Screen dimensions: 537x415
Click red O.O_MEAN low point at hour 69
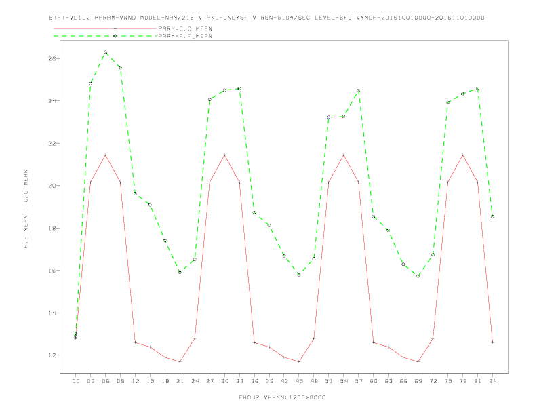418,361
